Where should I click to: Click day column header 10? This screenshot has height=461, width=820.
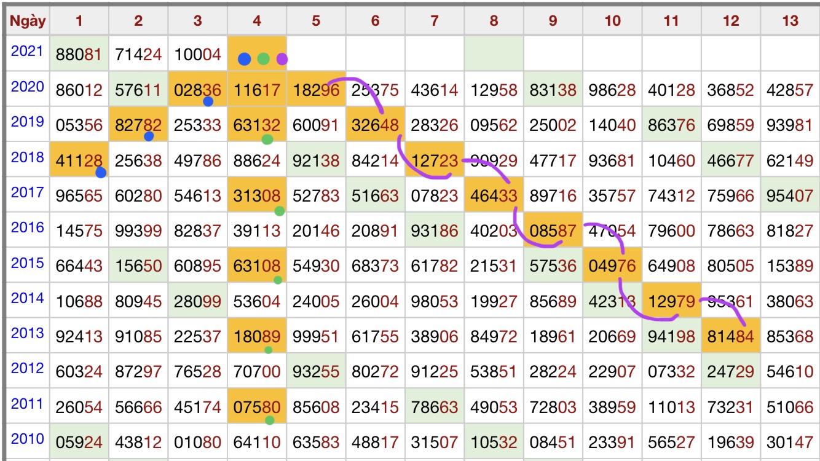coord(612,21)
